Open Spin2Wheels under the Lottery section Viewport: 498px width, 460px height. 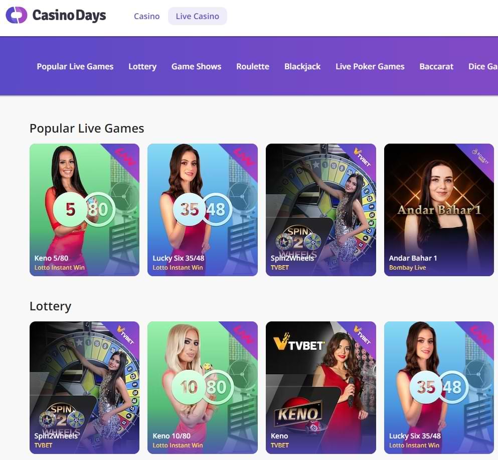click(x=84, y=388)
